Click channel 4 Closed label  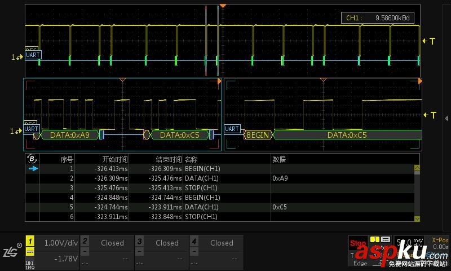(x=222, y=243)
